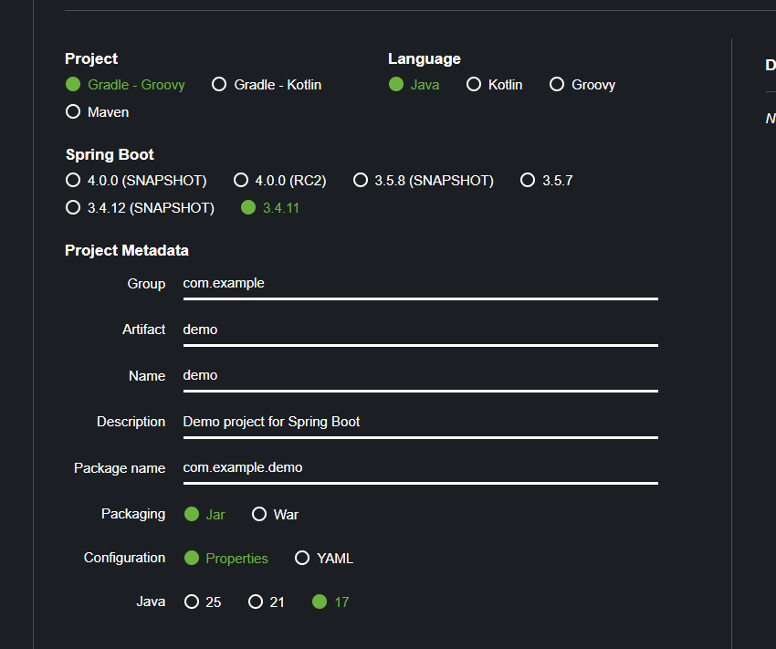Select Spring Boot 4.0.0 (RC2)
The image size is (776, 649).
[280, 181]
